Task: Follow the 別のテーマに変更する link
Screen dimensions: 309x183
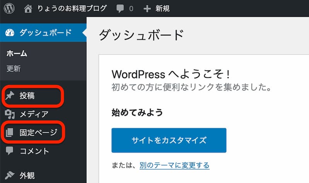Action: point(175,165)
